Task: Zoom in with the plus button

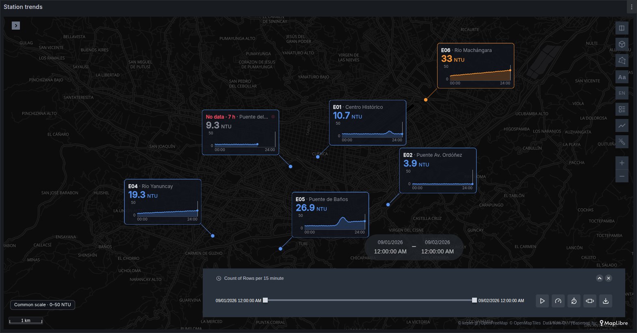Action: coord(622,163)
